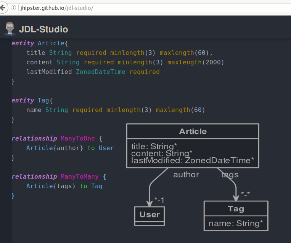Click the ManyToMany keyword in code
291x243 pixels.
tap(79, 176)
